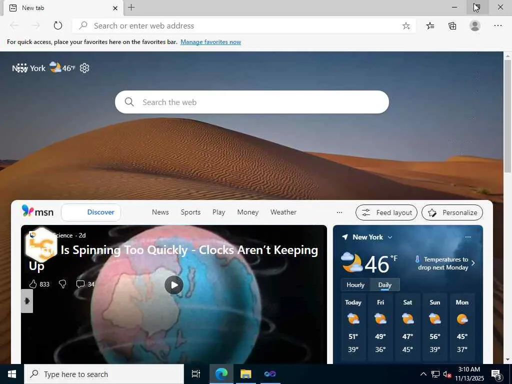Open the notification center icon

coord(496,374)
